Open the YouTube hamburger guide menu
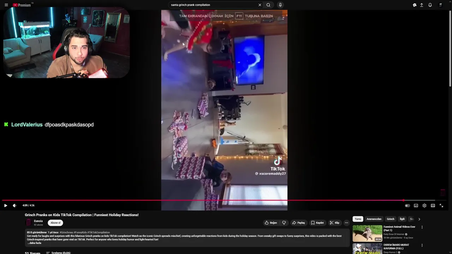452x254 pixels. 6,5
